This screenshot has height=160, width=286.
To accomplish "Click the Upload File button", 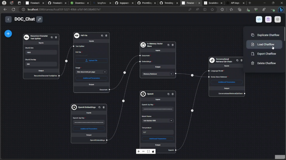I will 91,61.
